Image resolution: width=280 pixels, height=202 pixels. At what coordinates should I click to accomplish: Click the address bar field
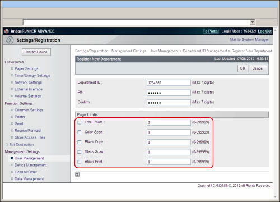(x=137, y=22)
